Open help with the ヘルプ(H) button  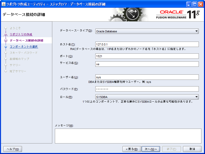12,149
